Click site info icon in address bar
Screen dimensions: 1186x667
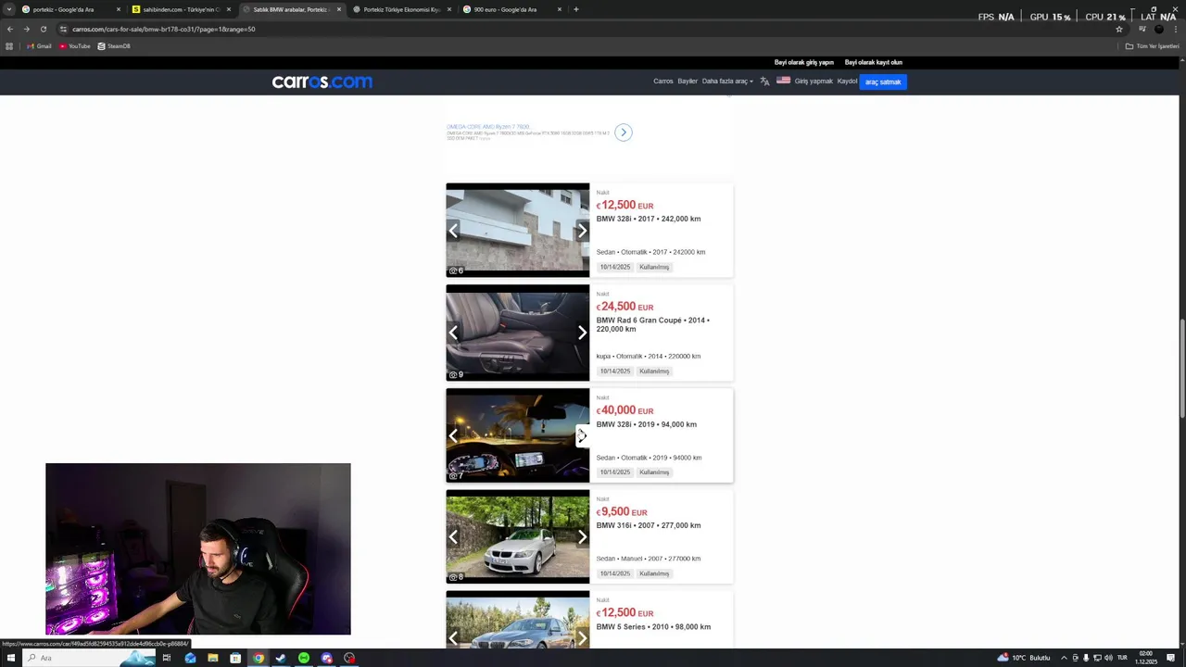coord(63,29)
